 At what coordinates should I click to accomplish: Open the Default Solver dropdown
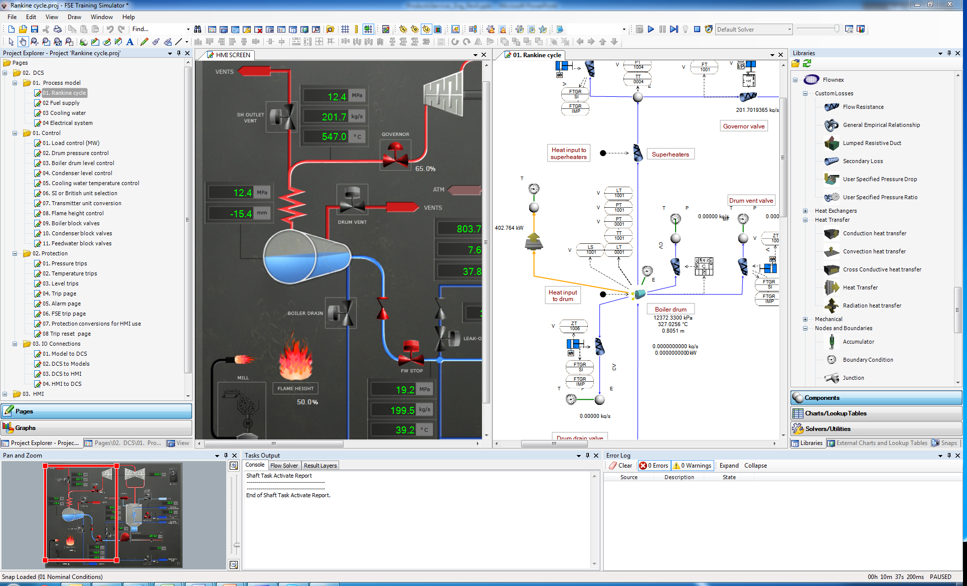(x=789, y=29)
